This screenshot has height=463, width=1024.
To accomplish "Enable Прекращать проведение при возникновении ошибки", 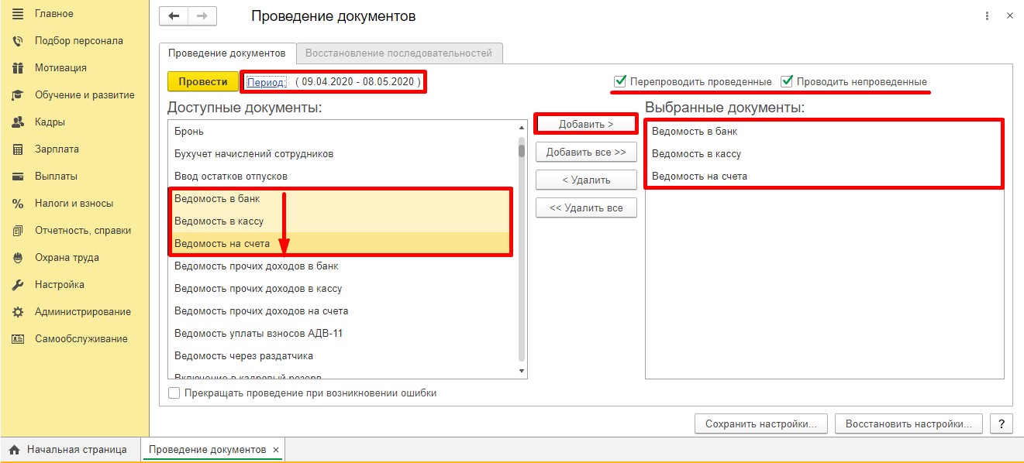I will pos(174,393).
